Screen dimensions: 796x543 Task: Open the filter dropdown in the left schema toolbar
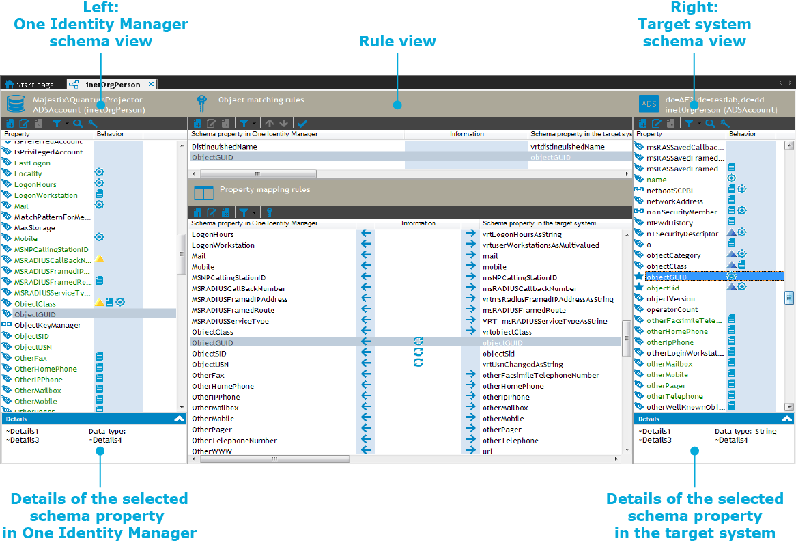[59, 124]
